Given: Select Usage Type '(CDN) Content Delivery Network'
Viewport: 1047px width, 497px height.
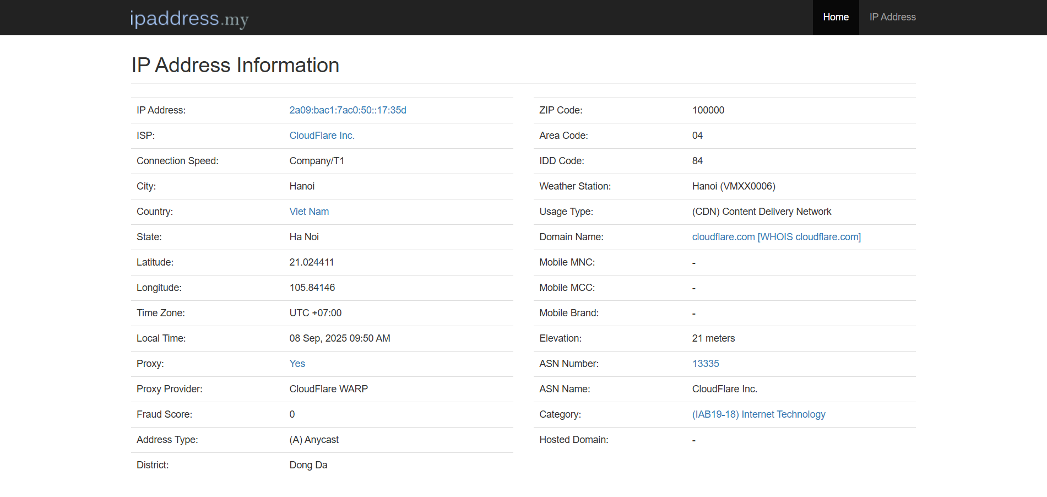Looking at the screenshot, I should click(762, 212).
